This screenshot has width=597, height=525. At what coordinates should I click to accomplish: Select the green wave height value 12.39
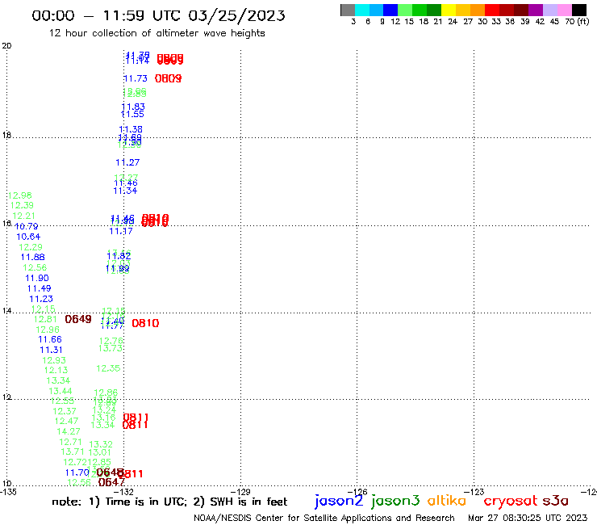tap(22, 205)
